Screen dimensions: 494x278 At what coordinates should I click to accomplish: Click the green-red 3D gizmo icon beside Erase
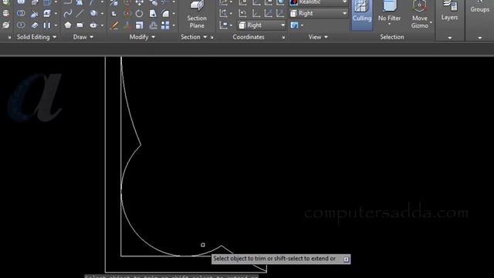click(x=127, y=25)
